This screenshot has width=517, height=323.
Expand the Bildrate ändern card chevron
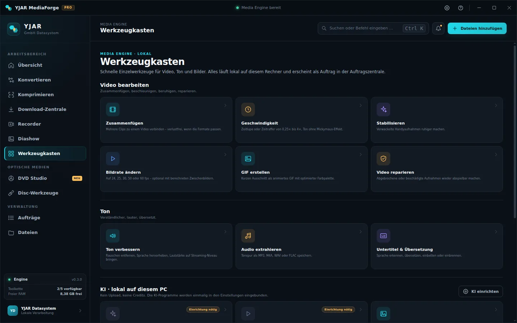[x=225, y=155]
